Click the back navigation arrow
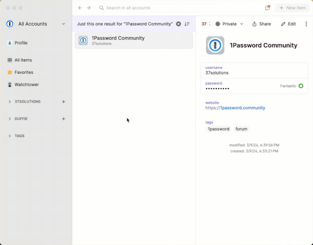 (x=80, y=8)
